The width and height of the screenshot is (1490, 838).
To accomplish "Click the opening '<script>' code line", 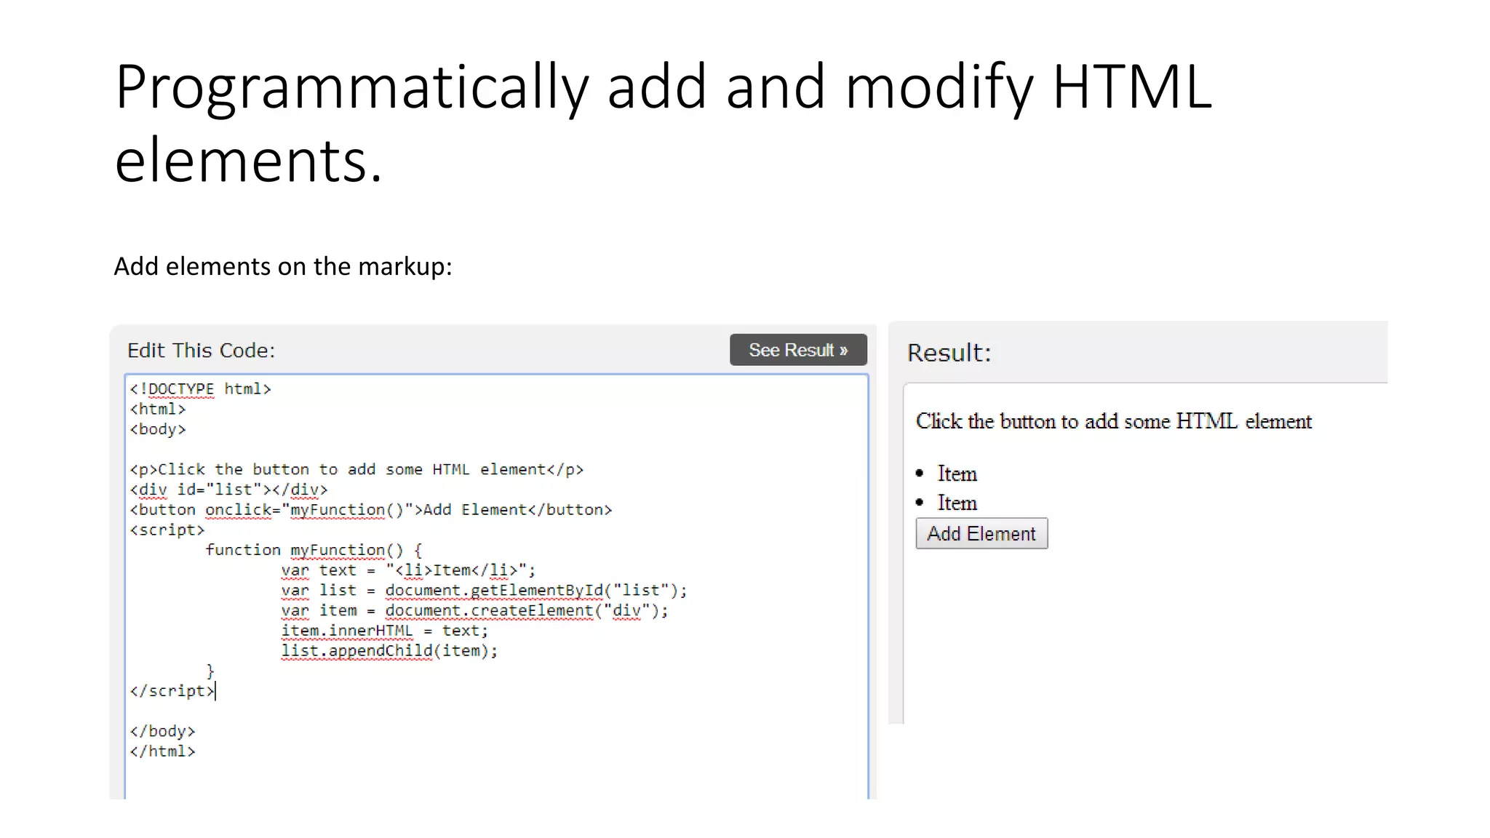I will coord(167,530).
